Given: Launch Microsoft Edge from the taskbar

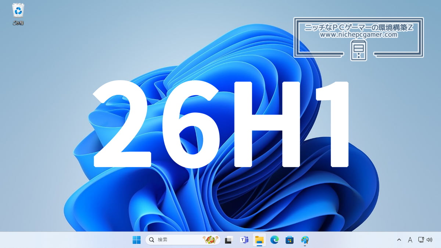Looking at the screenshot, I should (275, 240).
